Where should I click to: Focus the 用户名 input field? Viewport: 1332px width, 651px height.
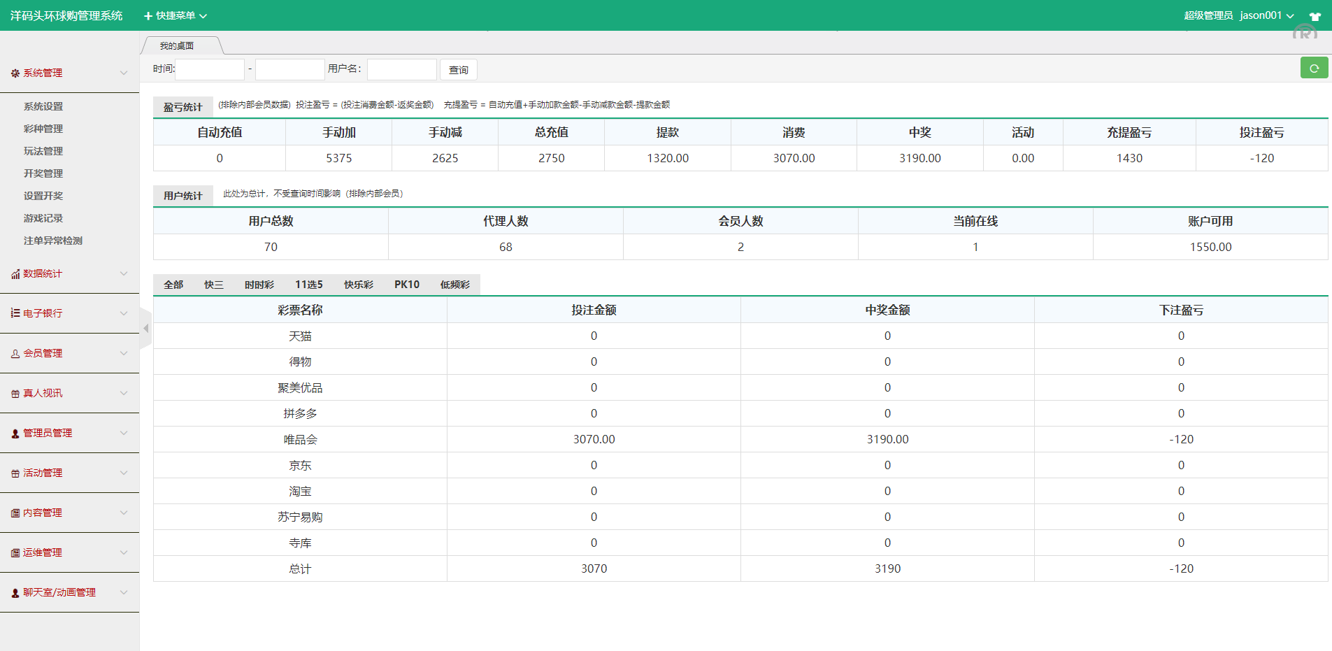pyautogui.click(x=401, y=69)
